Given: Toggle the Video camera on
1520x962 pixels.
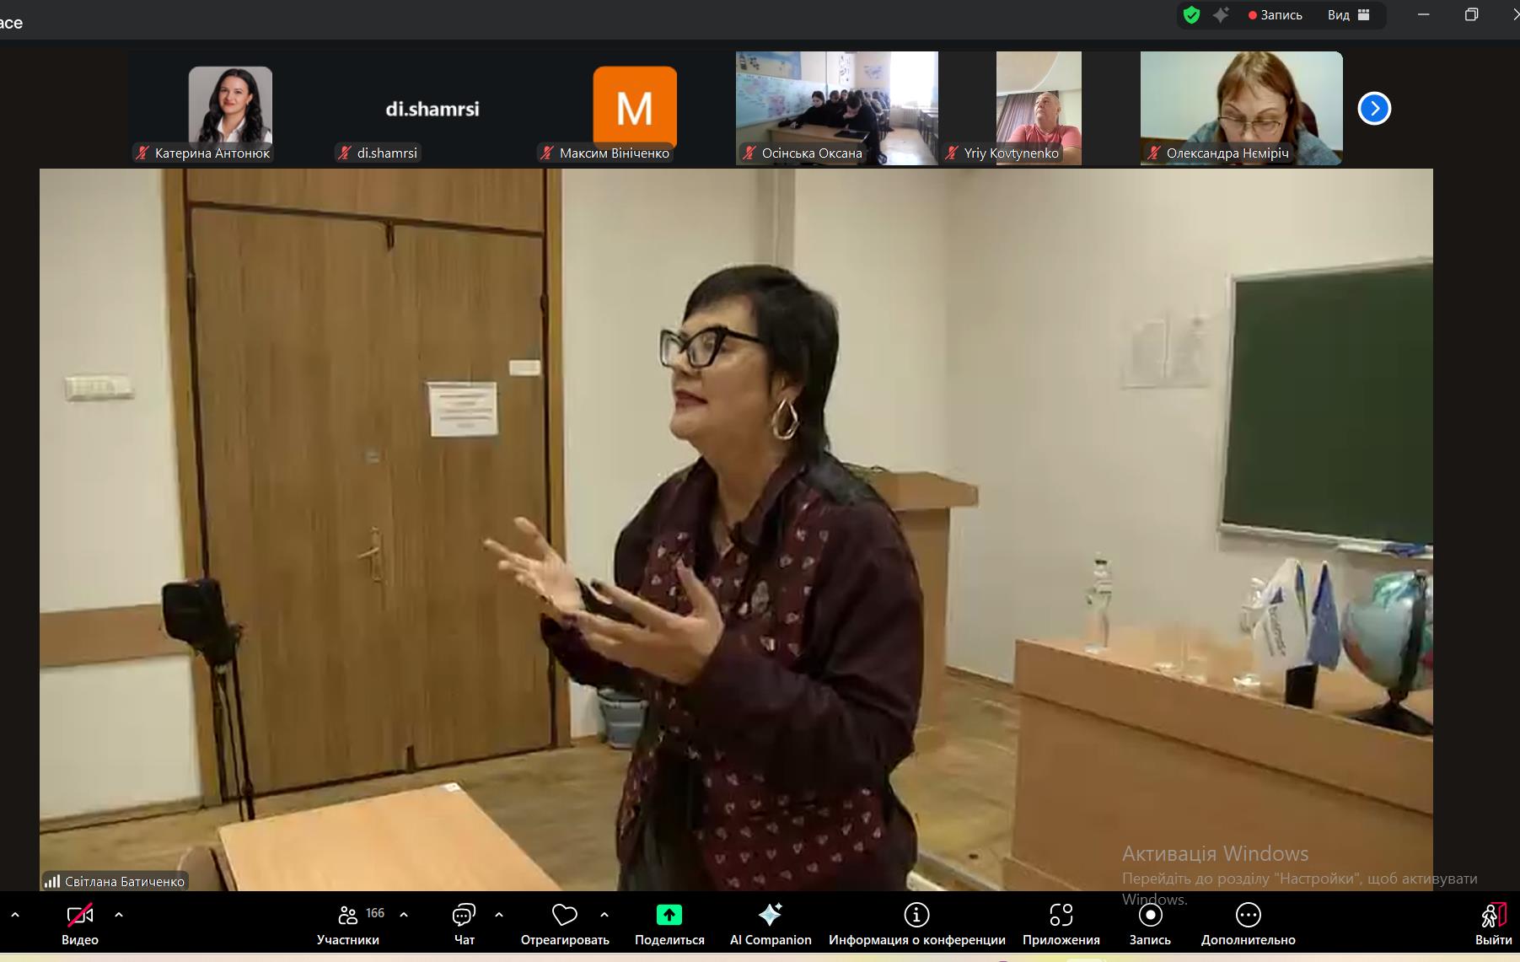Looking at the screenshot, I should 80,916.
